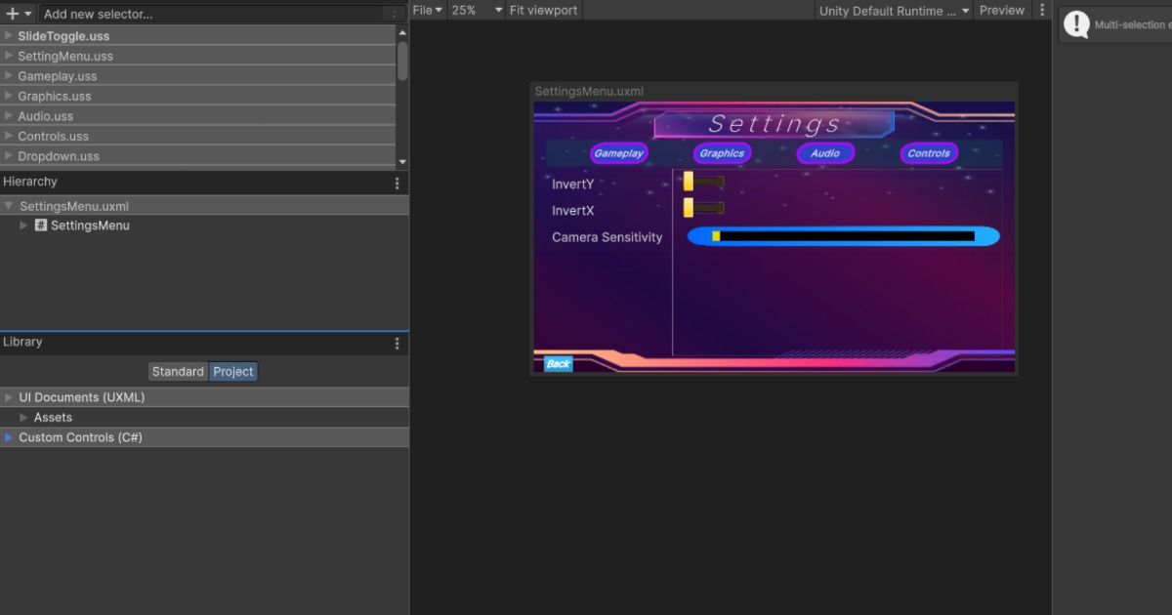Toggle Preview mode on
Image resolution: width=1172 pixels, height=615 pixels.
1002,10
